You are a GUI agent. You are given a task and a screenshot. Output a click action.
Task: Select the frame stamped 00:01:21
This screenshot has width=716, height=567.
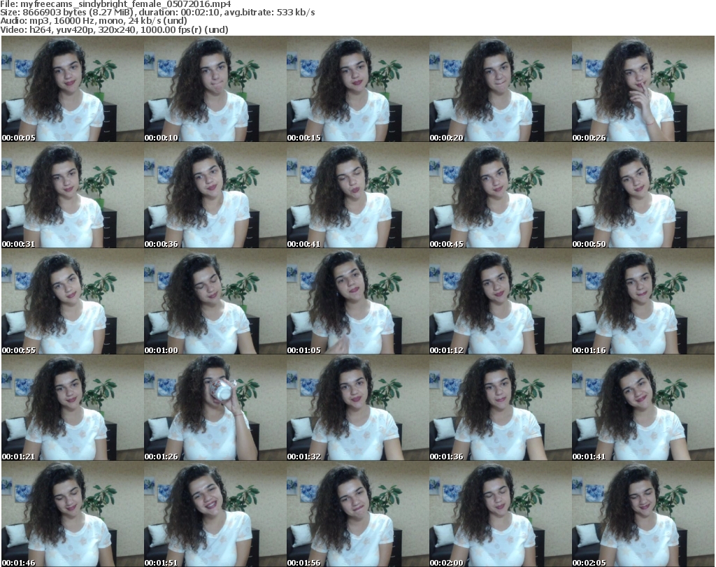[73, 408]
